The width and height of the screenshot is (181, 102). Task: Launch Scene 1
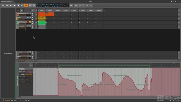39,10
